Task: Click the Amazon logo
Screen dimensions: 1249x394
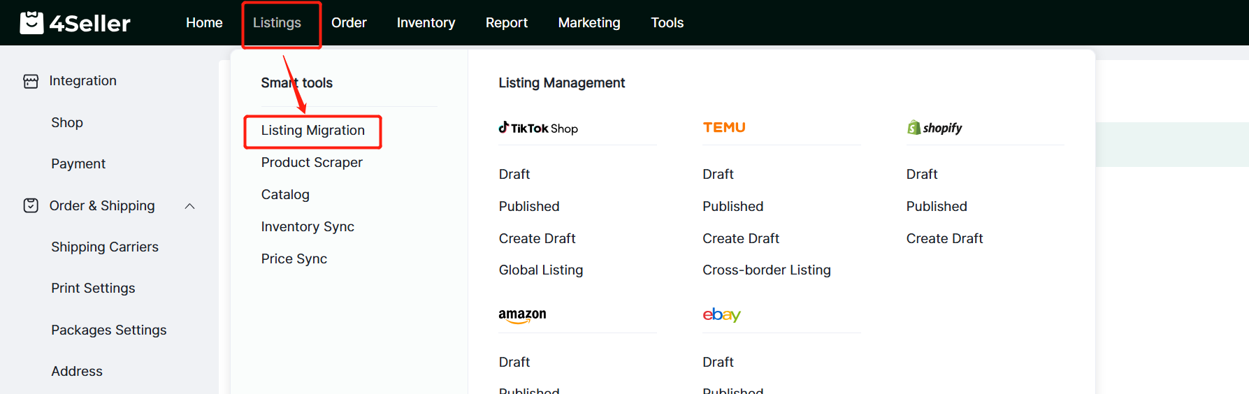Action: point(522,315)
